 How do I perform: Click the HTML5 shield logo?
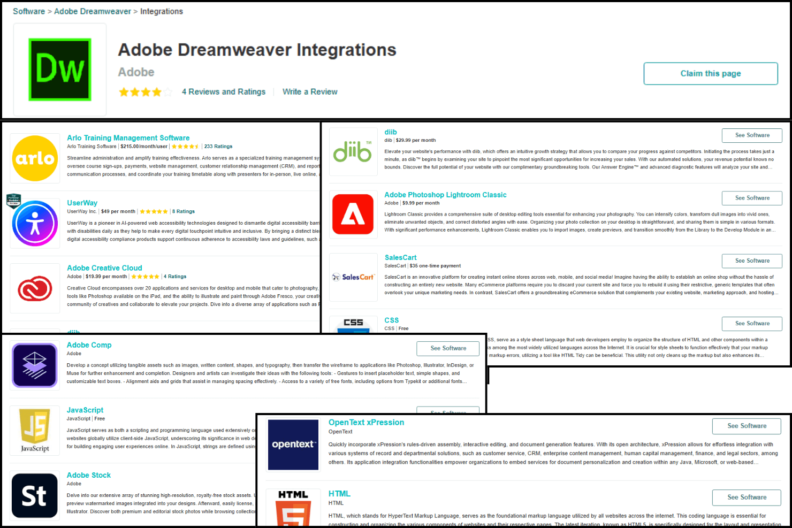pyautogui.click(x=293, y=507)
